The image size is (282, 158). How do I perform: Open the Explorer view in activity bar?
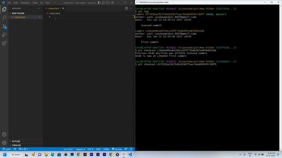(4, 9)
